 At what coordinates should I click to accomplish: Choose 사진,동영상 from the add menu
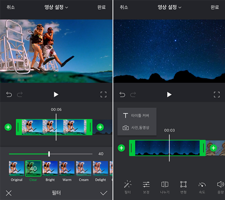pos(136,128)
